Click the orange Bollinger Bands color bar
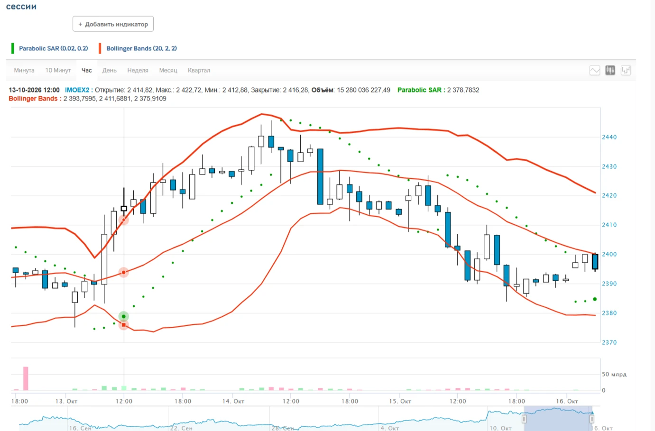 pos(100,48)
